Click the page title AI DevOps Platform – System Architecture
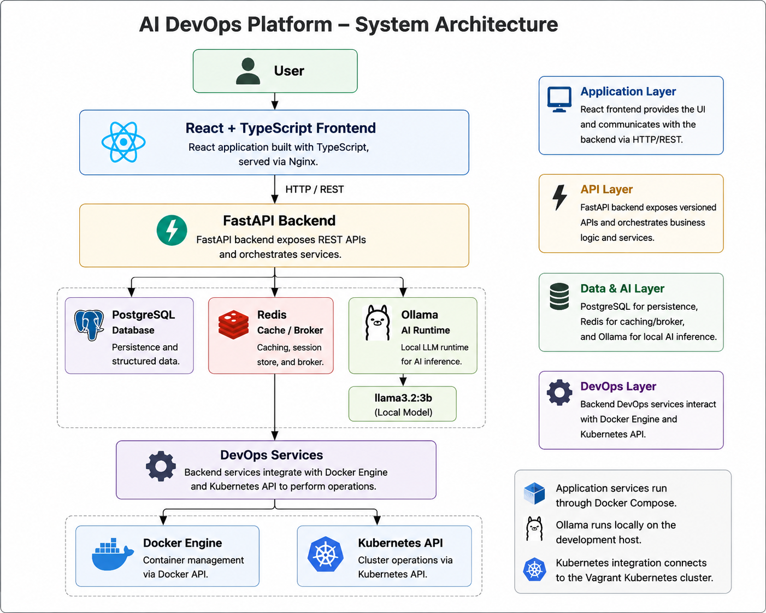 click(349, 25)
